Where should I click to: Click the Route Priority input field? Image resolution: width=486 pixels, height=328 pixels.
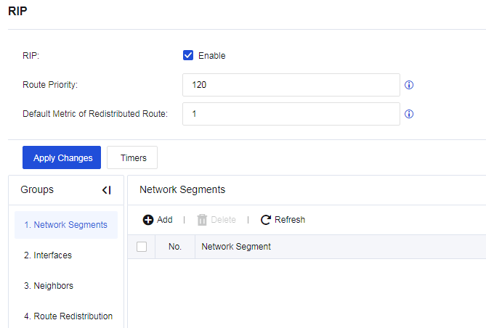point(291,85)
